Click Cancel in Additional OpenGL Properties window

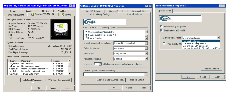(203, 77)
